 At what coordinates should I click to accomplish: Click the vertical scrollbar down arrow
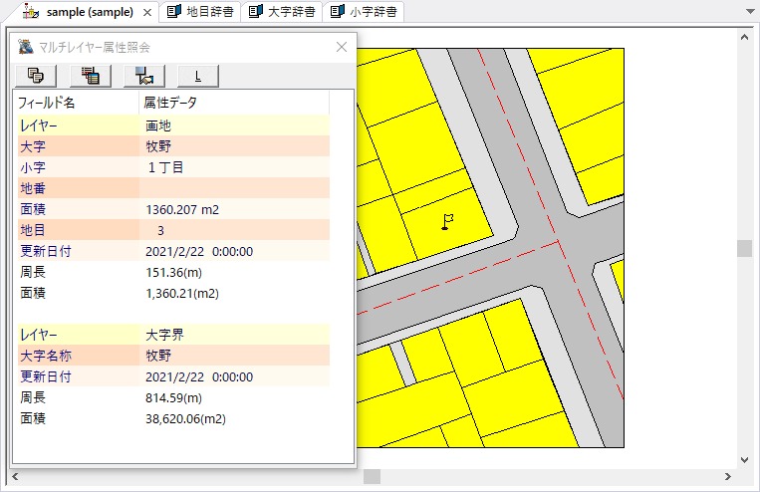coord(744,460)
